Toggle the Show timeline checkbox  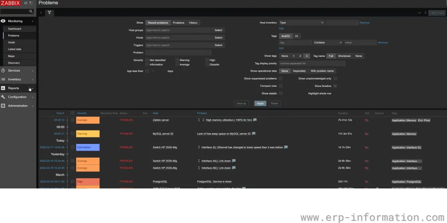335,86
